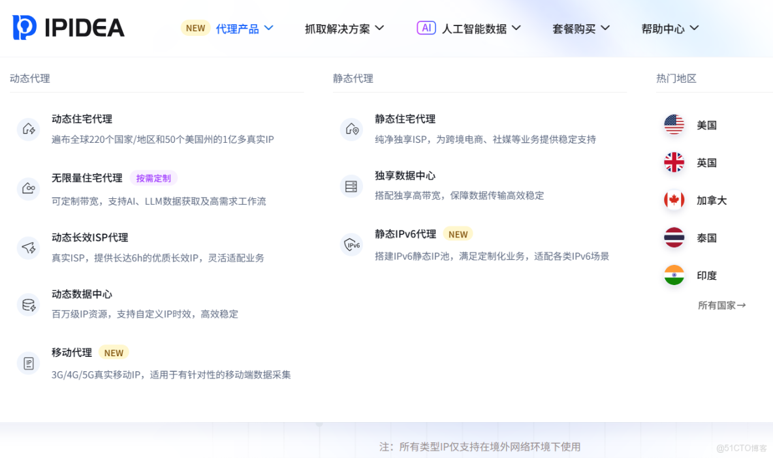The height and width of the screenshot is (458, 773).
Task: Click the 静态IPv6代理 shield icon
Action: point(352,245)
